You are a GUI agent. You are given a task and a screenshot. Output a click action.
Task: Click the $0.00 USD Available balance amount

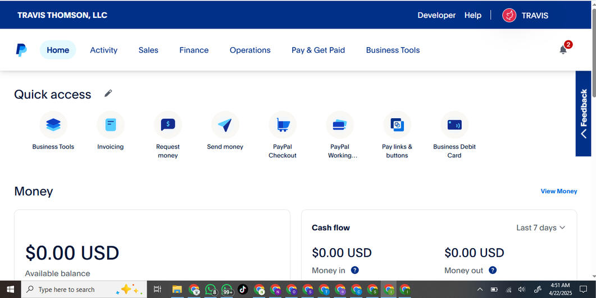click(x=72, y=253)
